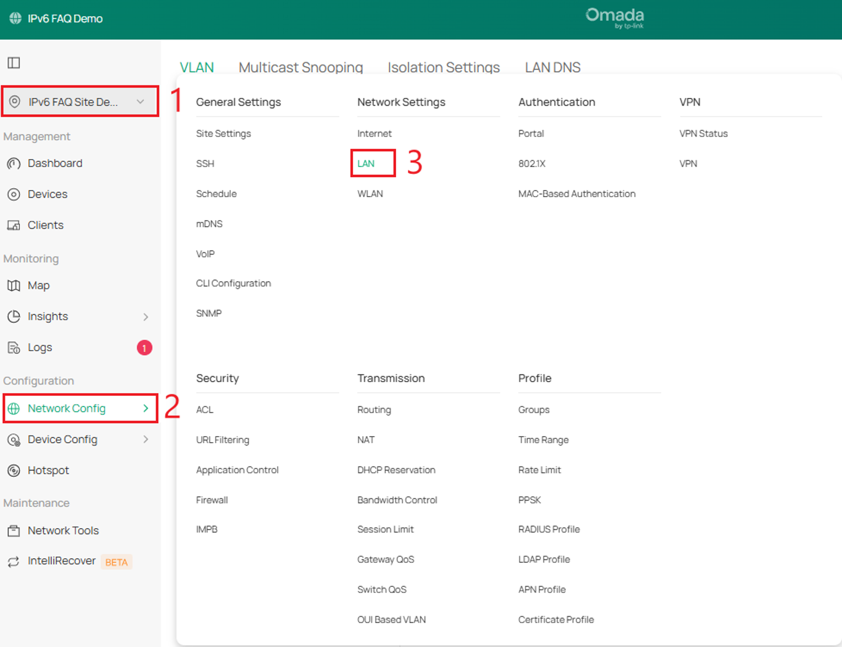Open the Isolation Settings tab

(444, 67)
